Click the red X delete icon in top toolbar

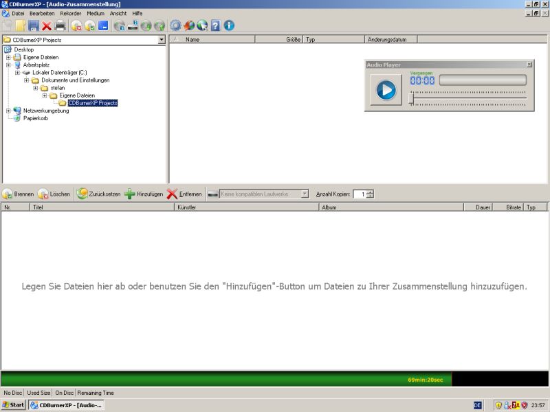(x=47, y=26)
